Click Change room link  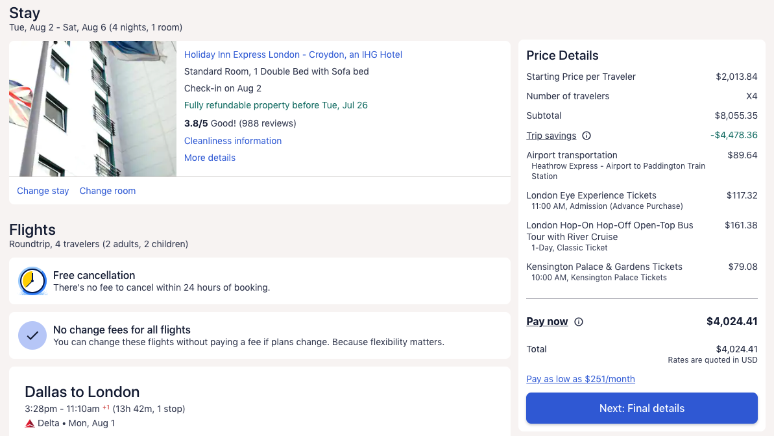[x=108, y=191]
